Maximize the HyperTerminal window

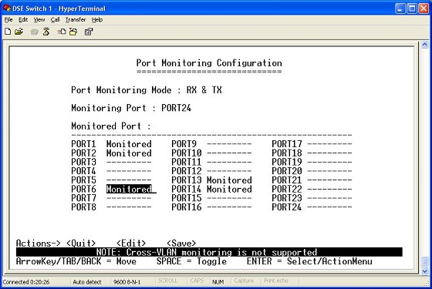412,8
